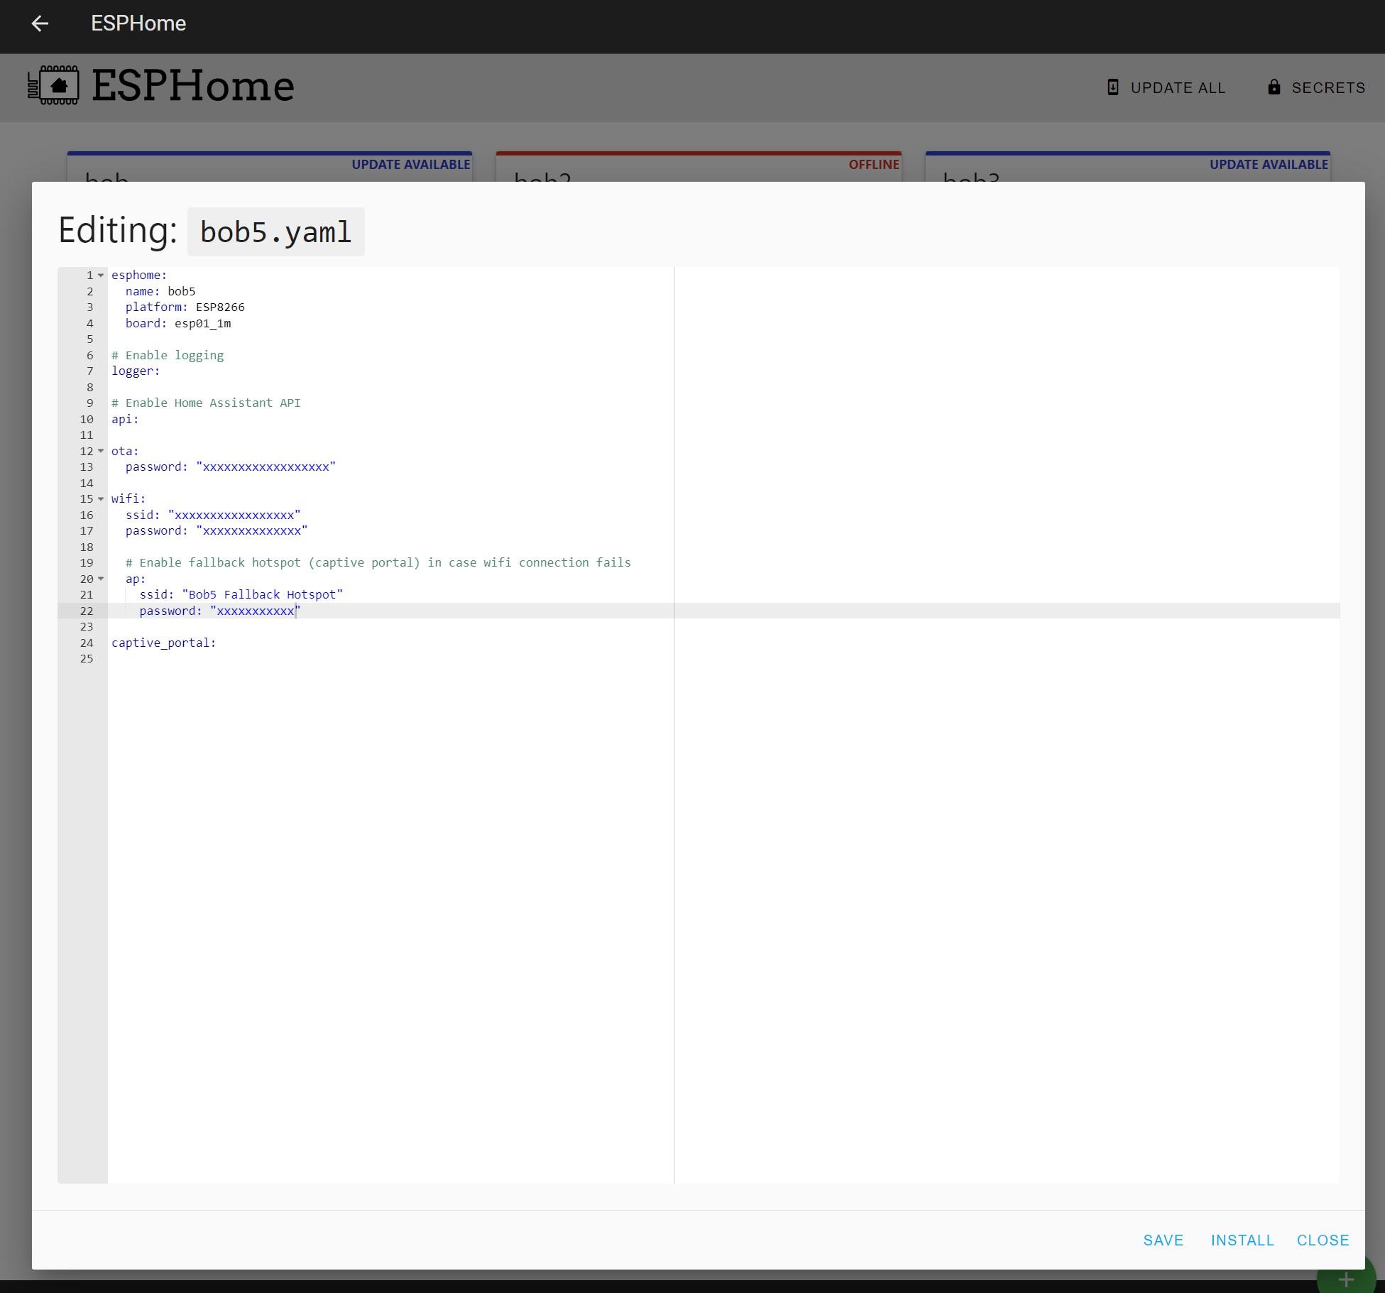Save the bob5.yaml configuration
The width and height of the screenshot is (1385, 1293).
1163,1240
